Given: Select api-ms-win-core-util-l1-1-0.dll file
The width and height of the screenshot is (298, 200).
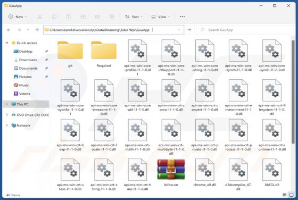Looking at the screenshot, I should pos(137,95).
